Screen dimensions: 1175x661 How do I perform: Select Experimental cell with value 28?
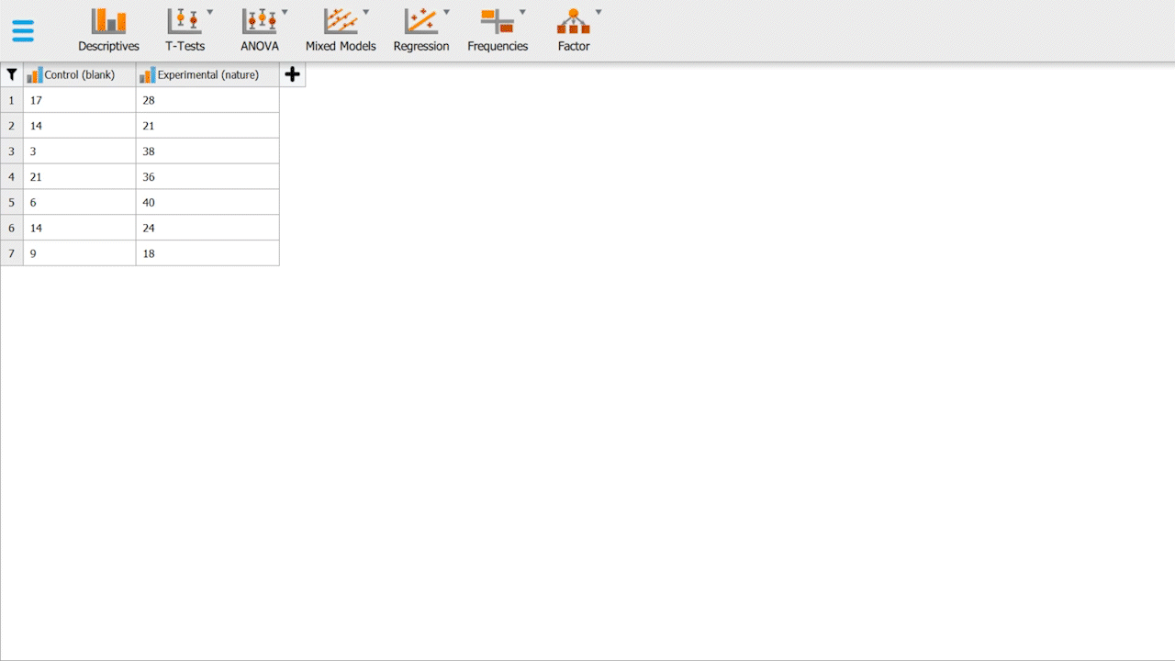click(x=207, y=100)
